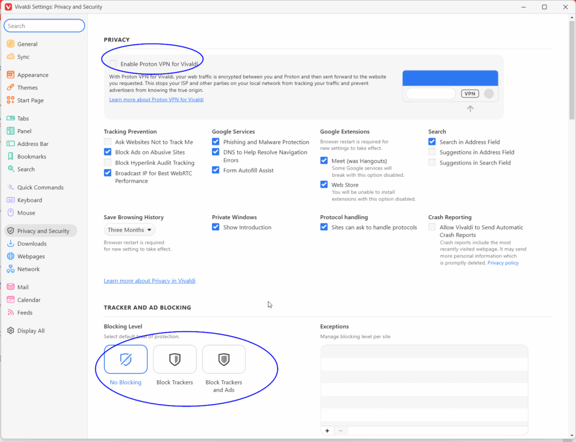The image size is (576, 442).
Task: Open Learn more about Privacy in Vivaldi
Action: tap(150, 281)
